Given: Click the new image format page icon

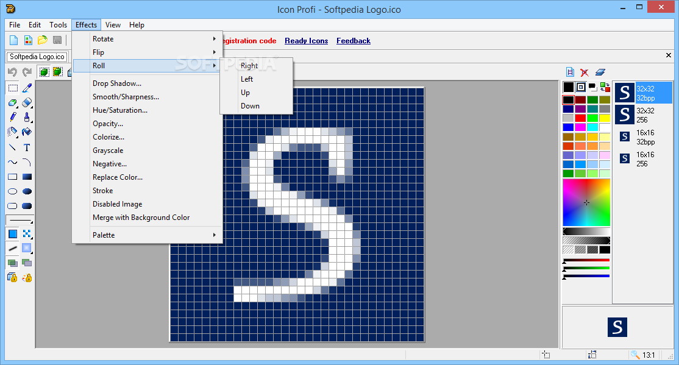Looking at the screenshot, I should (x=571, y=73).
